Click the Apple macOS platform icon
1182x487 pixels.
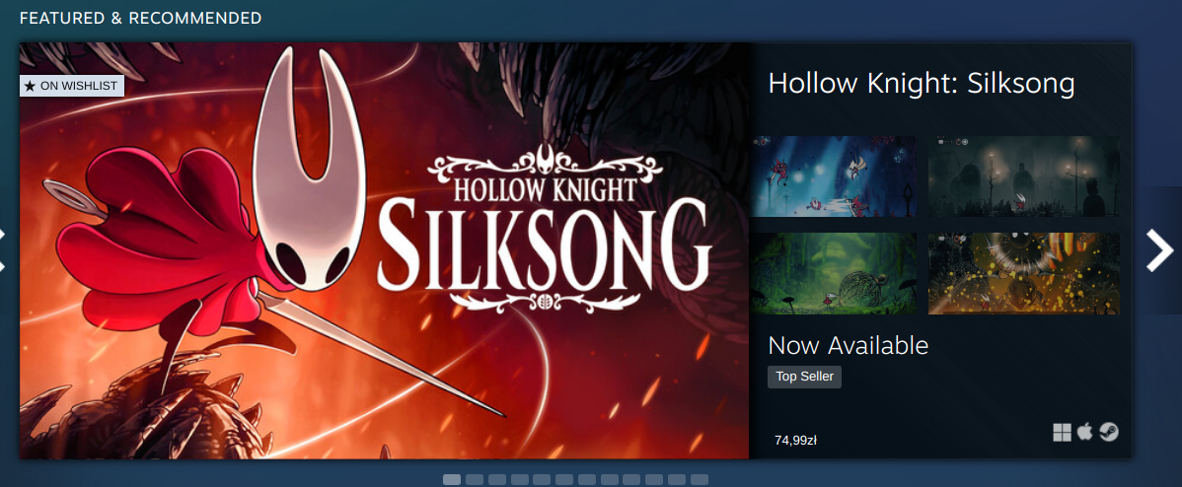point(1084,432)
